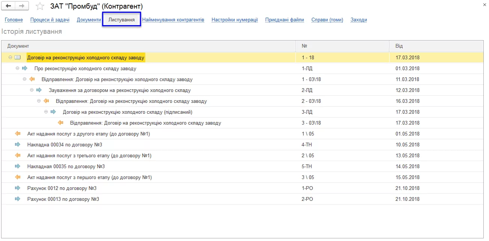Click incoming arrow icon for 'Про реконструкцію холодного складу заводу'
Screen dimensions: 489x241
click(x=25, y=69)
